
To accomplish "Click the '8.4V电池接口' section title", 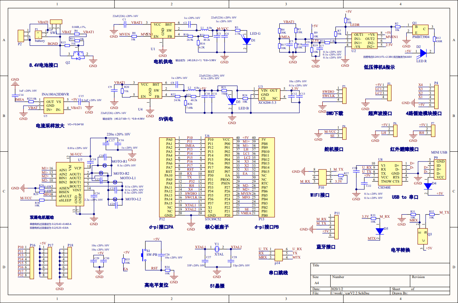I will 44,65.
